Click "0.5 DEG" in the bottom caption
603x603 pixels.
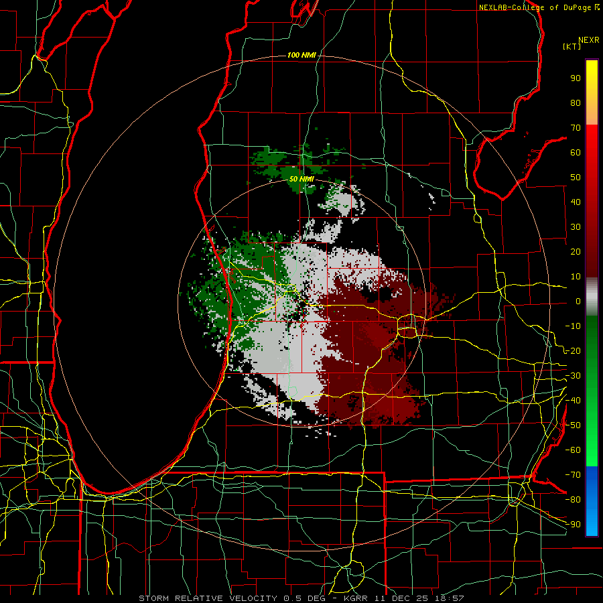click(x=304, y=598)
